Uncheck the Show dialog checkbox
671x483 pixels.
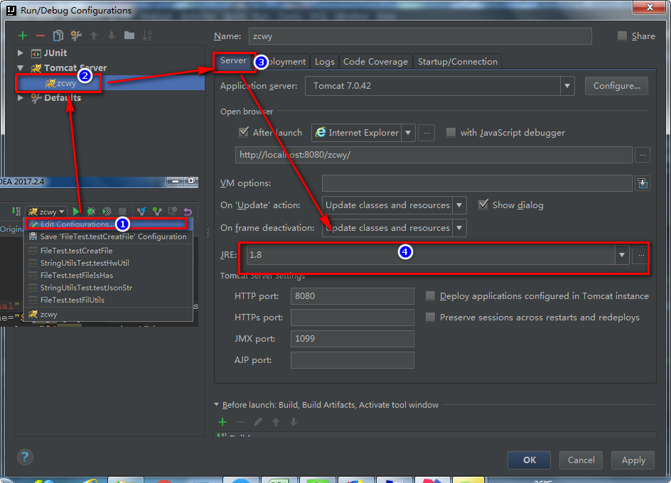point(483,205)
